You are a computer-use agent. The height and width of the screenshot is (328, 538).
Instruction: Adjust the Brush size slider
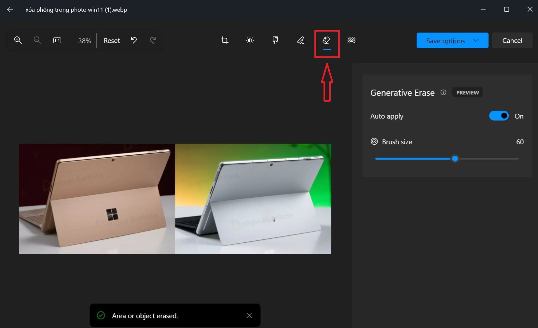coord(455,159)
